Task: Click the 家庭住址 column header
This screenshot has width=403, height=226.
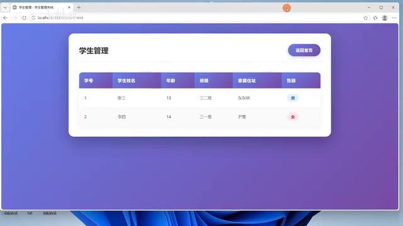Action: point(258,80)
